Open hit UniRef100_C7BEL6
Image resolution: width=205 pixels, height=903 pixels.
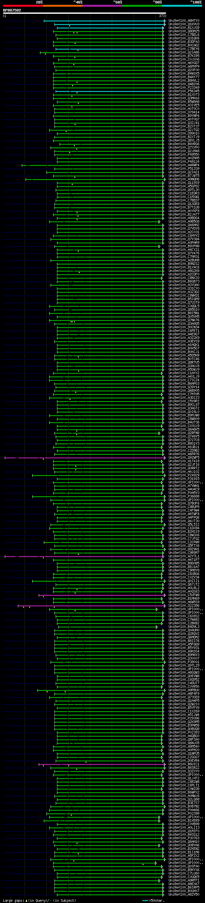click(x=184, y=35)
